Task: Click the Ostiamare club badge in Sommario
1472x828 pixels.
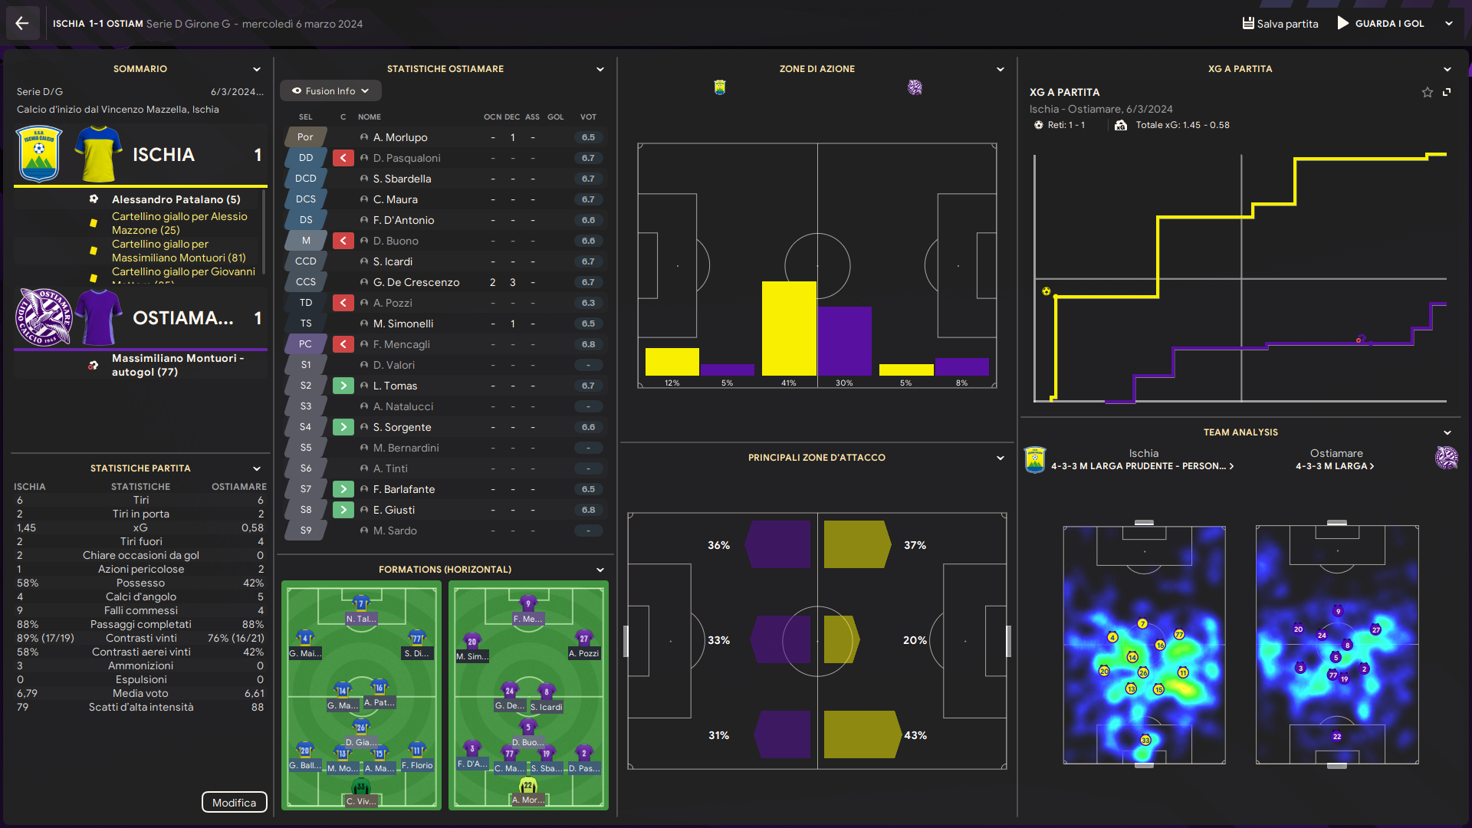Action: (44, 317)
